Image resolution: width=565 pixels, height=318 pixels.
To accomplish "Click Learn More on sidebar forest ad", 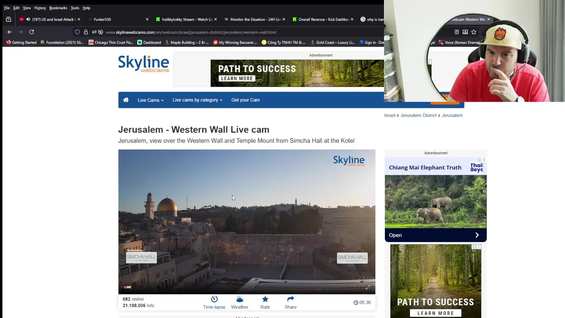I will point(436,313).
